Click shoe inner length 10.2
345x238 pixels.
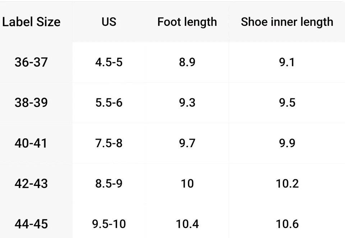point(287,183)
